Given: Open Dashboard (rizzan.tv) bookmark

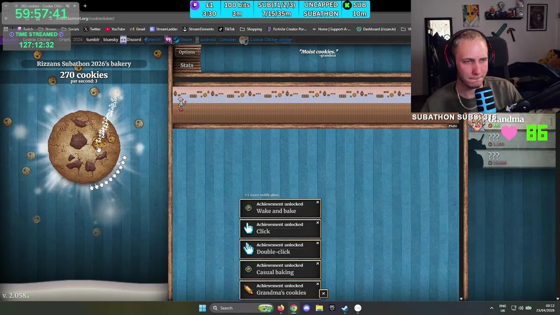Looking at the screenshot, I should tap(376, 29).
